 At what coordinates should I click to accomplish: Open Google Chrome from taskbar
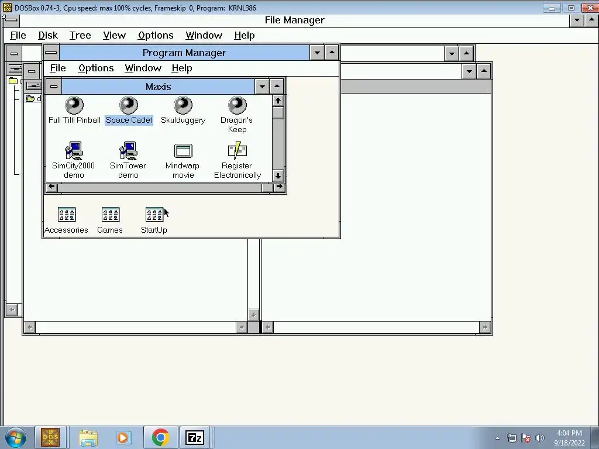(160, 437)
